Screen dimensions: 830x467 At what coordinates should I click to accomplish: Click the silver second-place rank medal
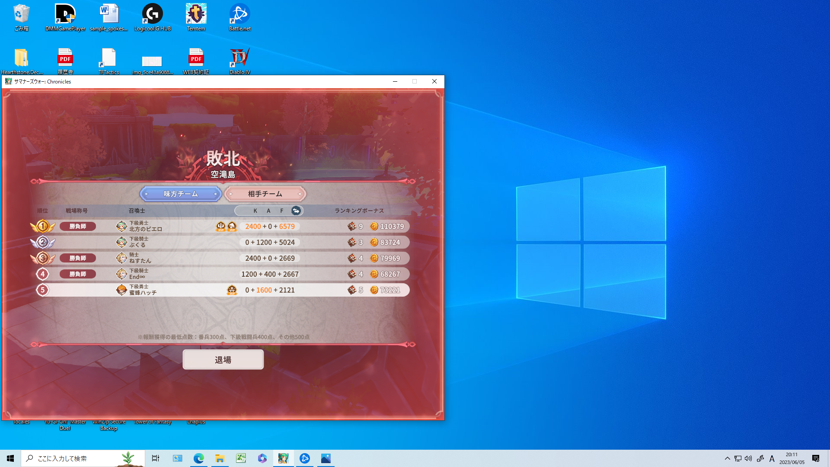pos(42,242)
